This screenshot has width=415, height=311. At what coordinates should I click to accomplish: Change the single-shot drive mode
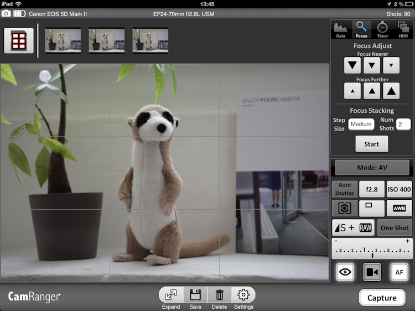click(x=372, y=208)
